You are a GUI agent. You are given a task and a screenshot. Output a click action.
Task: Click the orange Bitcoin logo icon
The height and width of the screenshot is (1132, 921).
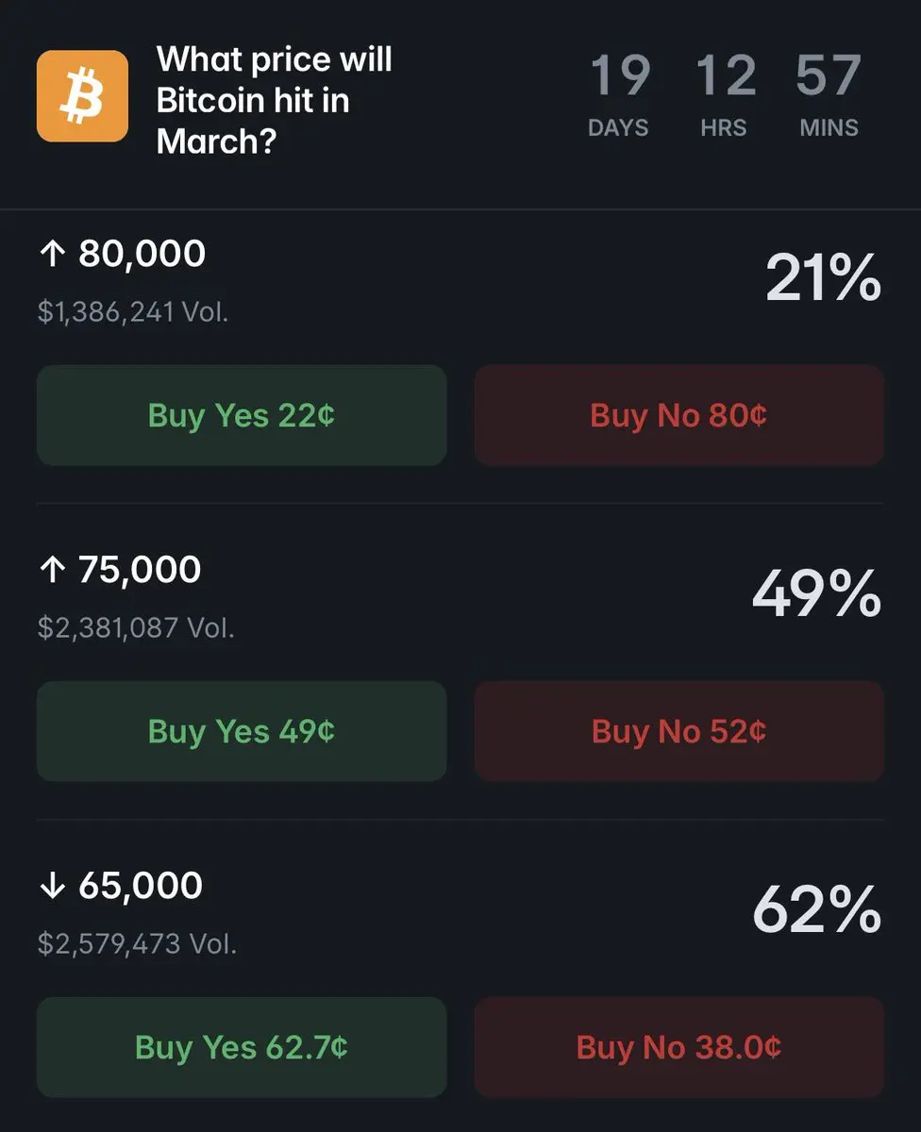[82, 96]
